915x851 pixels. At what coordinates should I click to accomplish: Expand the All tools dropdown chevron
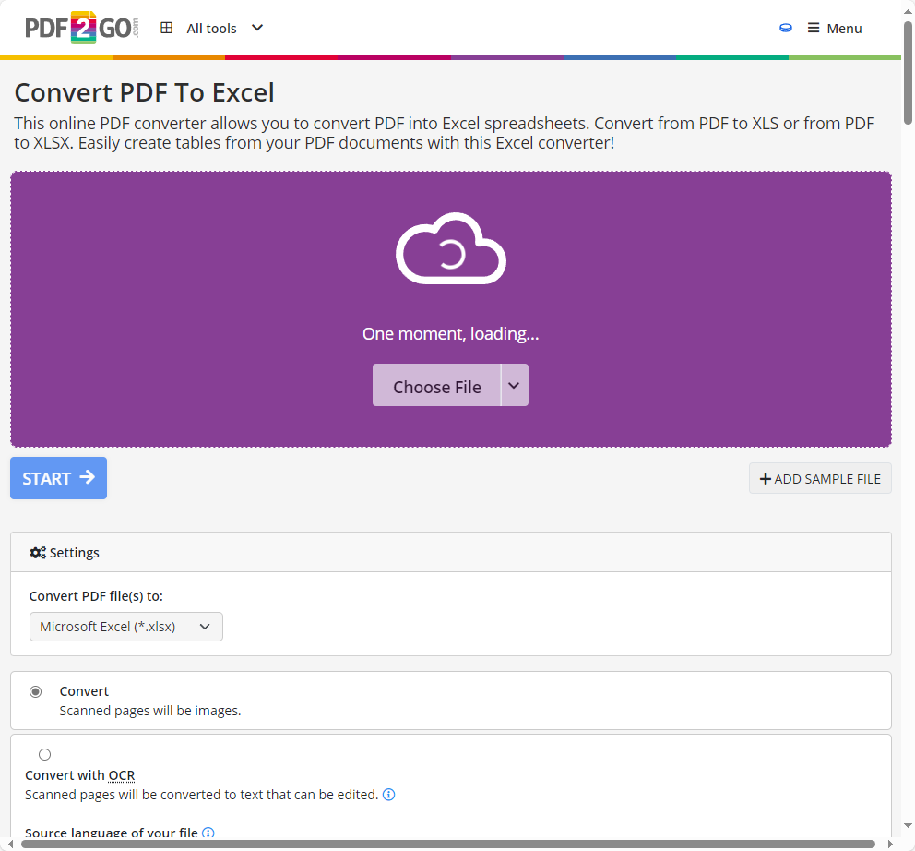point(257,28)
